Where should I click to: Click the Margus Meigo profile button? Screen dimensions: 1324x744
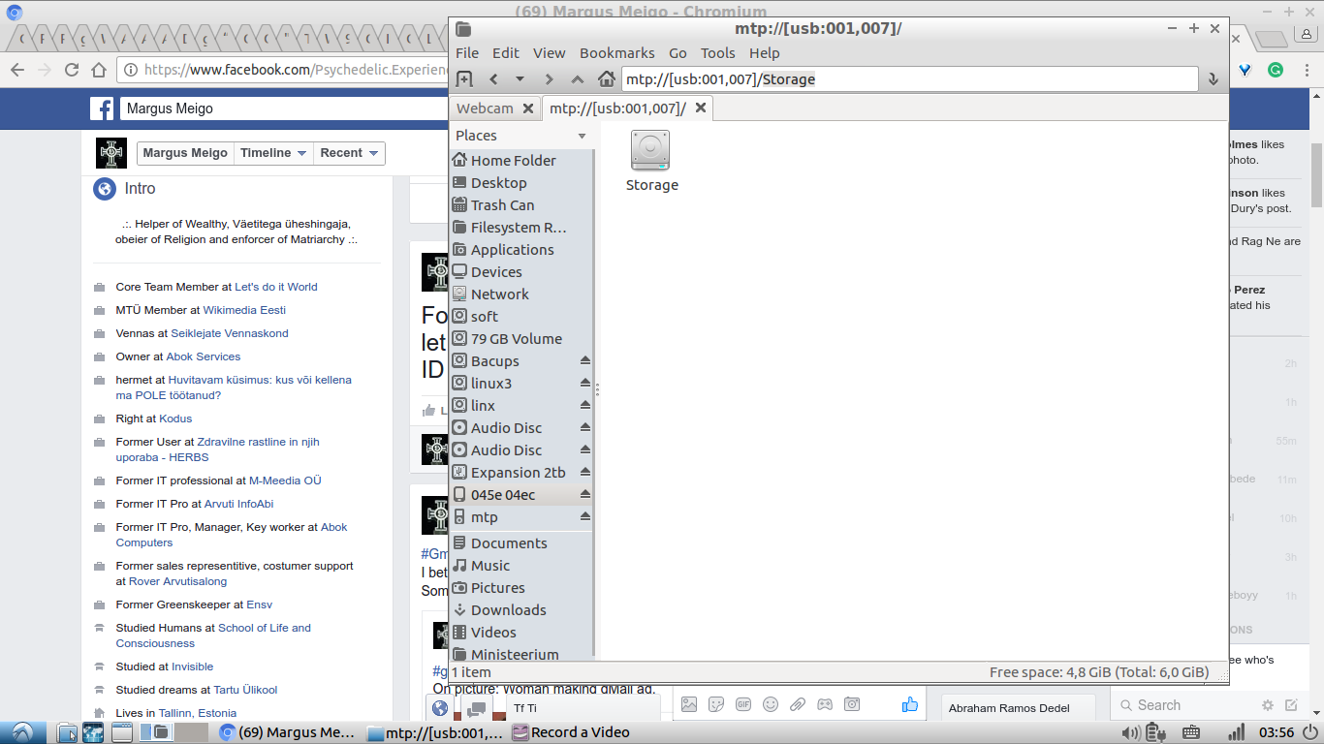185,153
